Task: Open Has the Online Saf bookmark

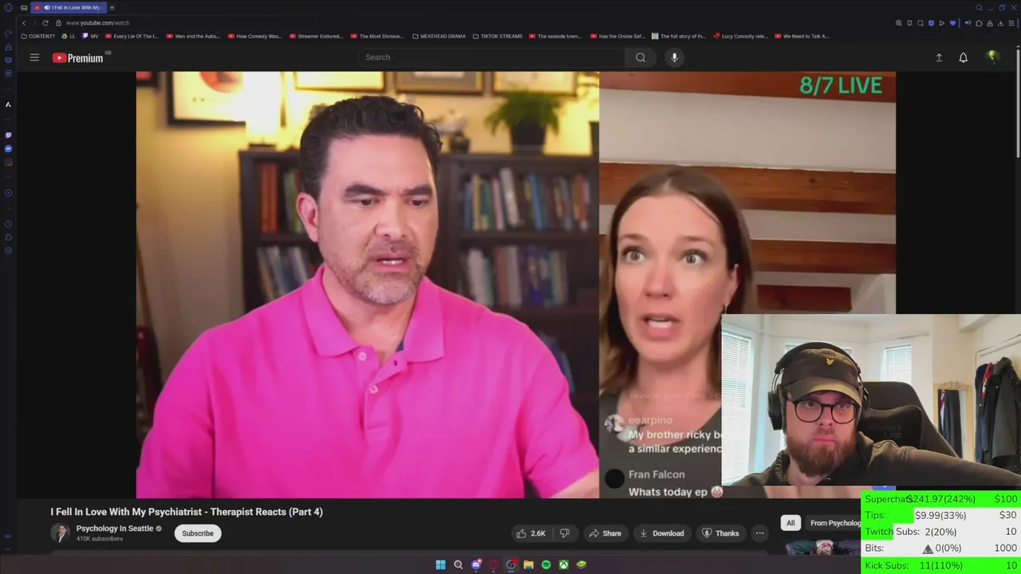Action: [617, 36]
